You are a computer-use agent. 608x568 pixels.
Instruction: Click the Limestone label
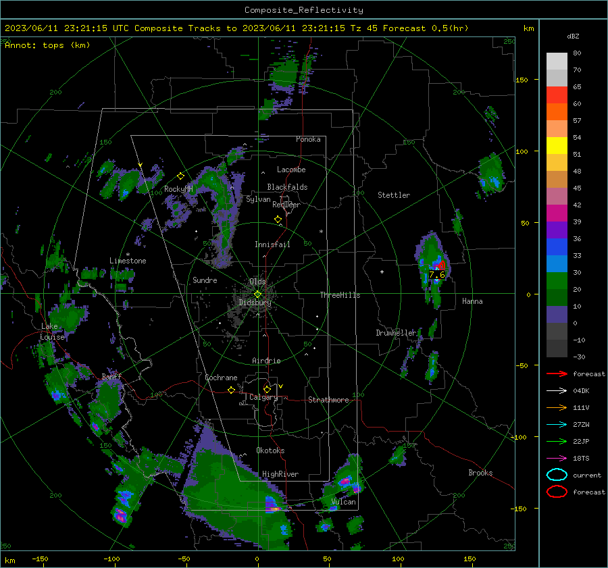pos(128,261)
